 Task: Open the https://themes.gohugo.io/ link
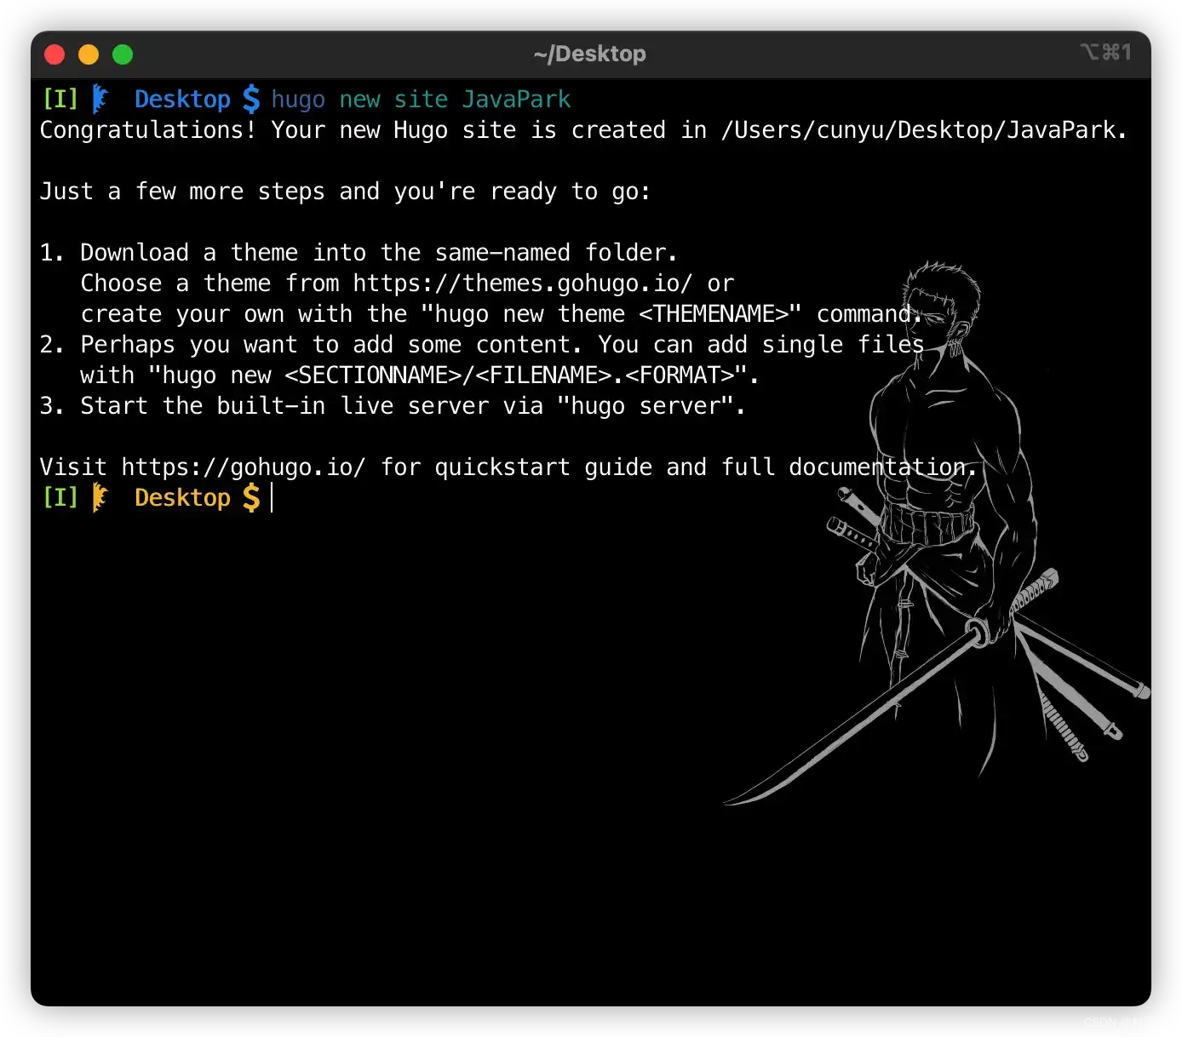(x=523, y=284)
